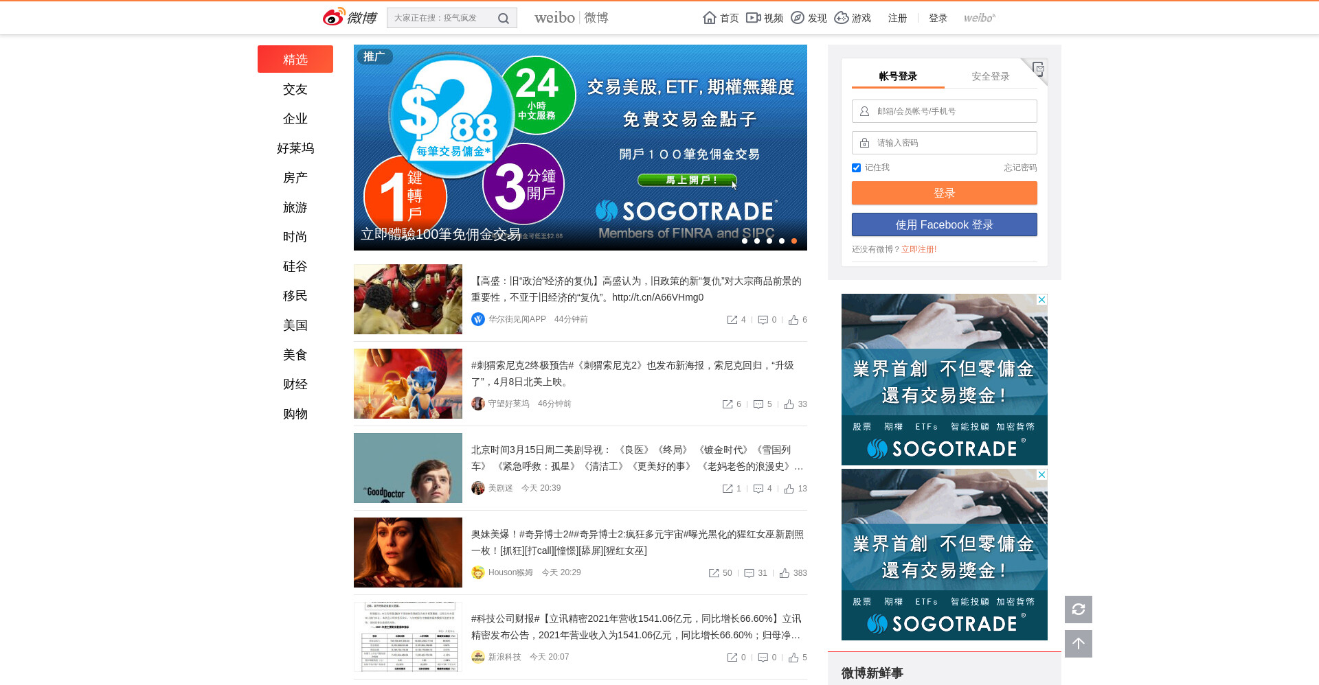
Task: Like the 奇异博士2 post with 383 likes
Action: tap(785, 573)
